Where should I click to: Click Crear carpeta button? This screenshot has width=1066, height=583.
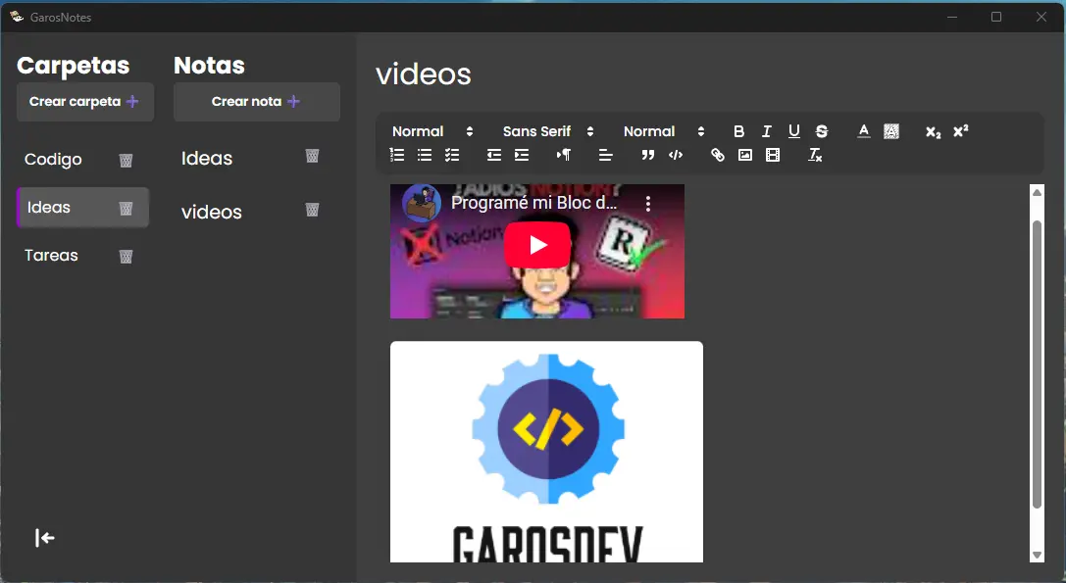tap(85, 102)
